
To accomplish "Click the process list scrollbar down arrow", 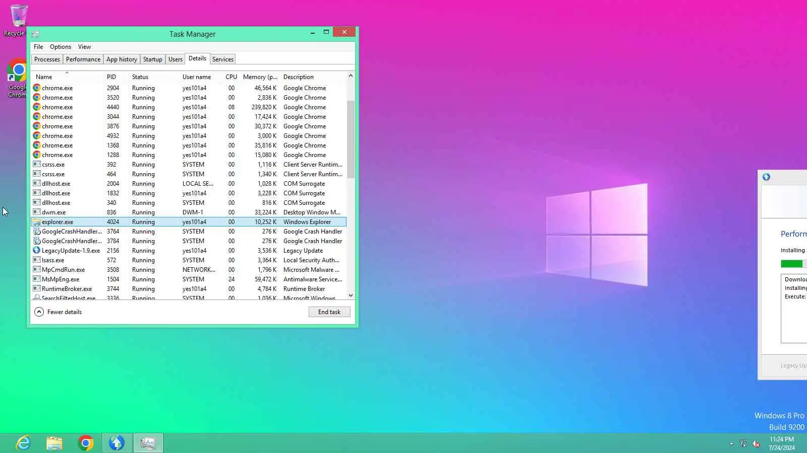I will pyautogui.click(x=351, y=295).
